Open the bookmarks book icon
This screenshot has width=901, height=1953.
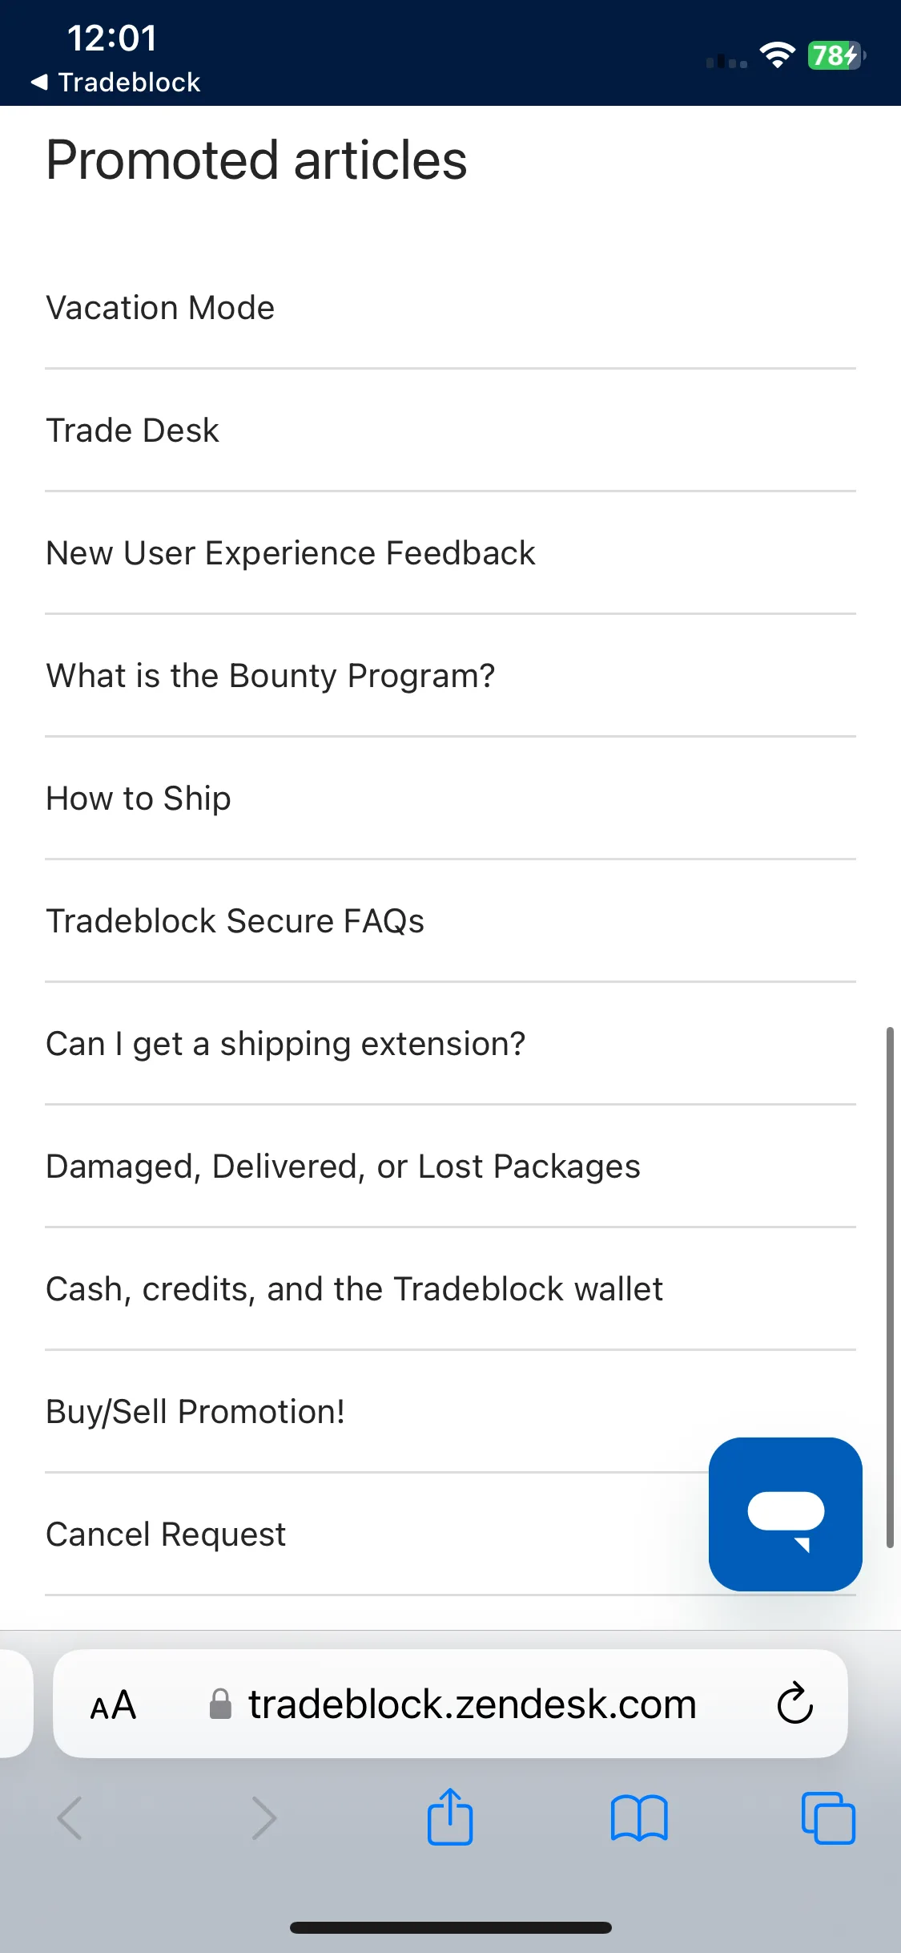coord(639,1818)
